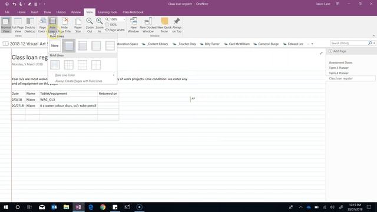Viewport: 377px width, 212px height.
Task: Open the Cameron Burge section tab
Action: point(266,44)
